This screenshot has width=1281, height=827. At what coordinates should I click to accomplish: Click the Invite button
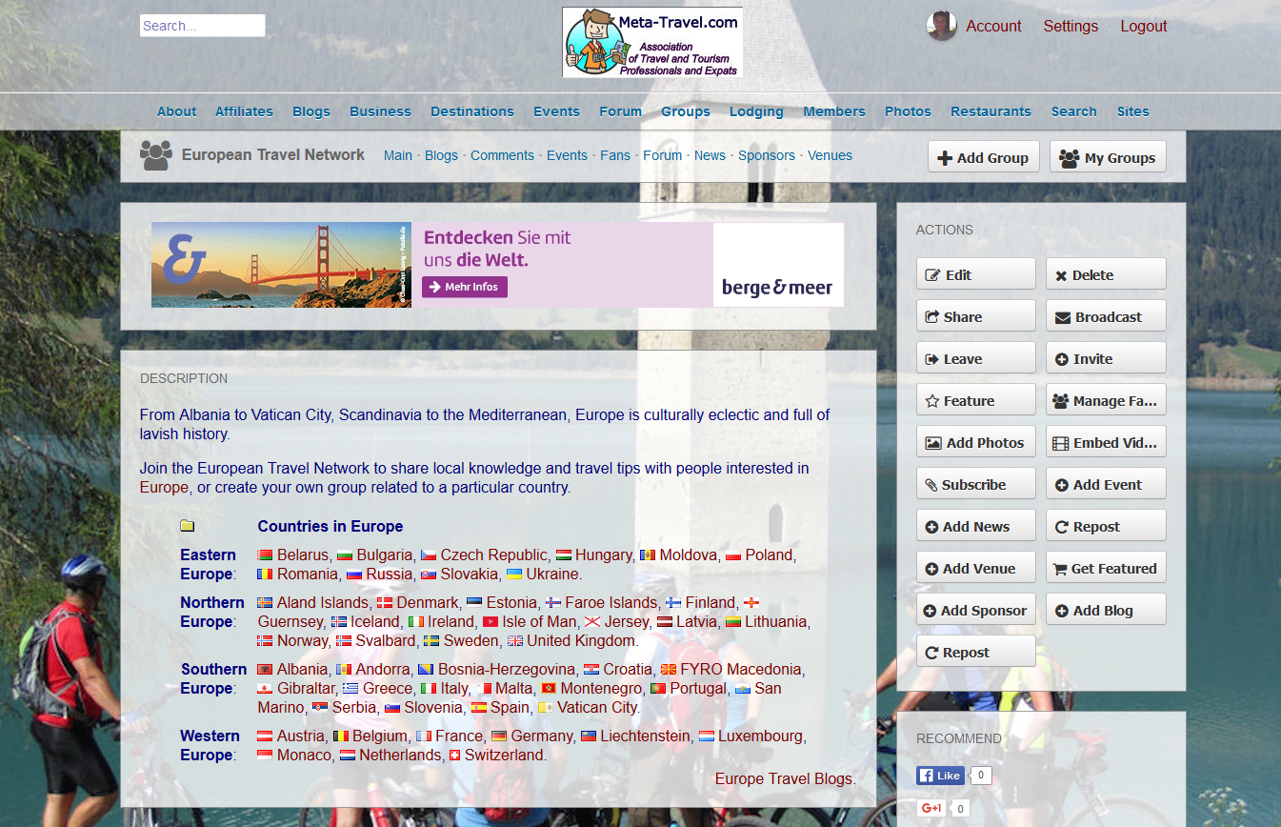(x=1106, y=357)
